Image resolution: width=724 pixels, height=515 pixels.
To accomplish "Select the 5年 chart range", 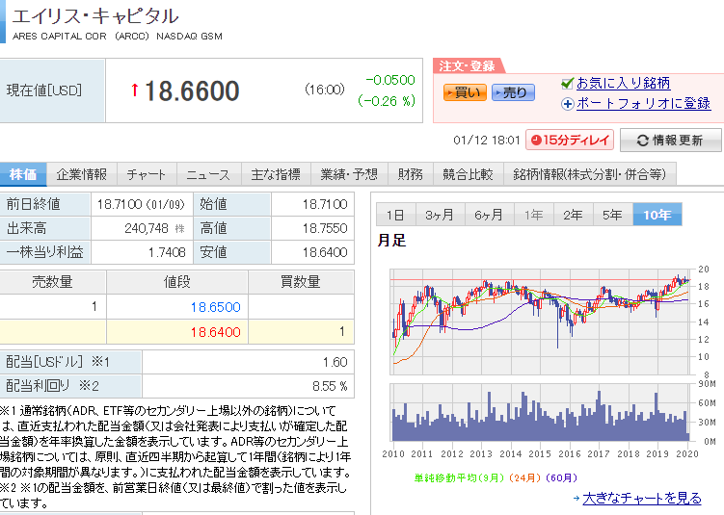I will [613, 215].
